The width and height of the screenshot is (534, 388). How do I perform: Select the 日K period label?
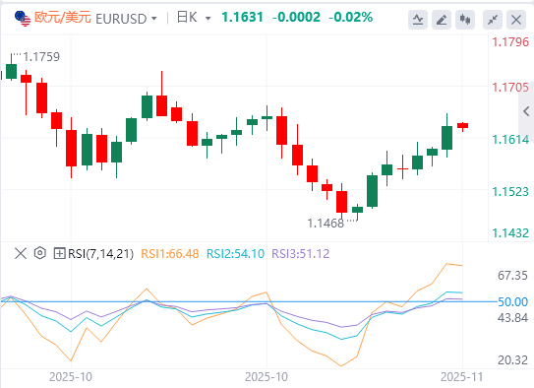[187, 18]
